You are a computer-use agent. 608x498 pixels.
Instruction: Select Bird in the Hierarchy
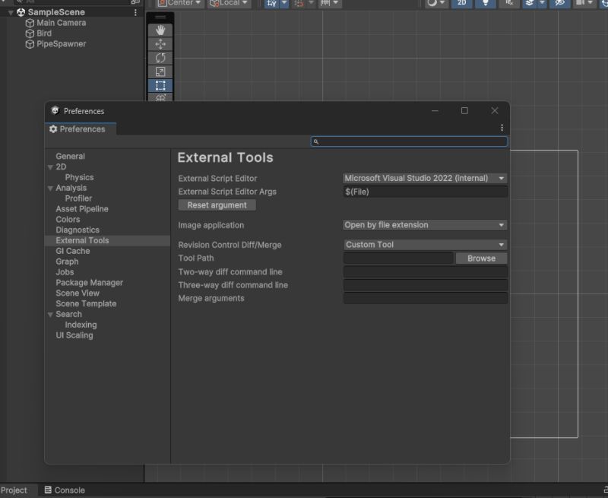pyautogui.click(x=44, y=33)
